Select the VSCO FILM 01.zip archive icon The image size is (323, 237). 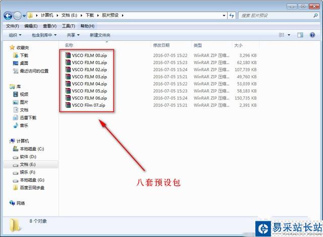pyautogui.click(x=68, y=62)
